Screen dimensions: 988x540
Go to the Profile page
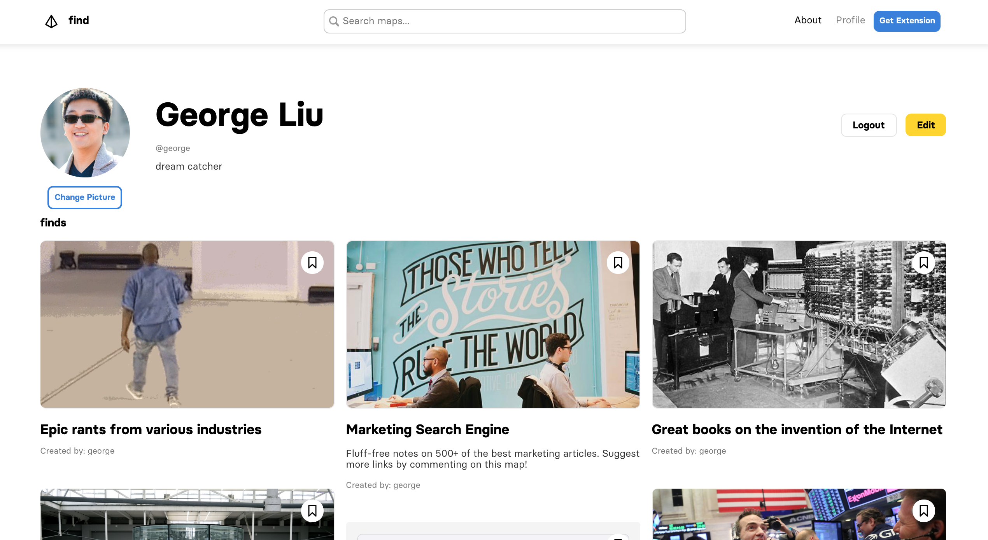[x=850, y=20]
